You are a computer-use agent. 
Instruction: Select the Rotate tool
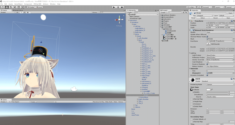pyautogui.click(x=11, y=7)
